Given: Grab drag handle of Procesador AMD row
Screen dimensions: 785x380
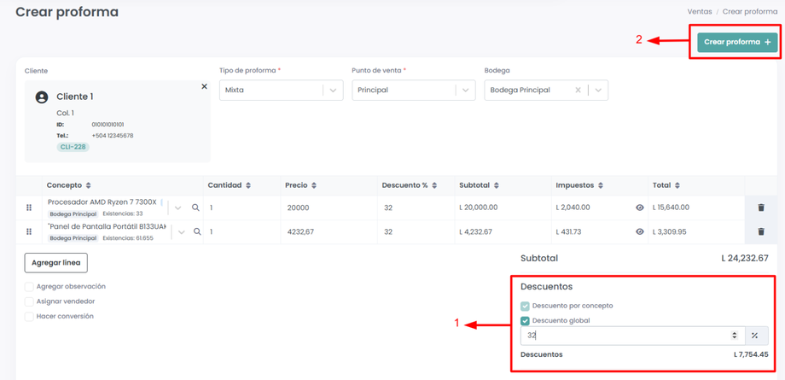Looking at the screenshot, I should pyautogui.click(x=29, y=208).
